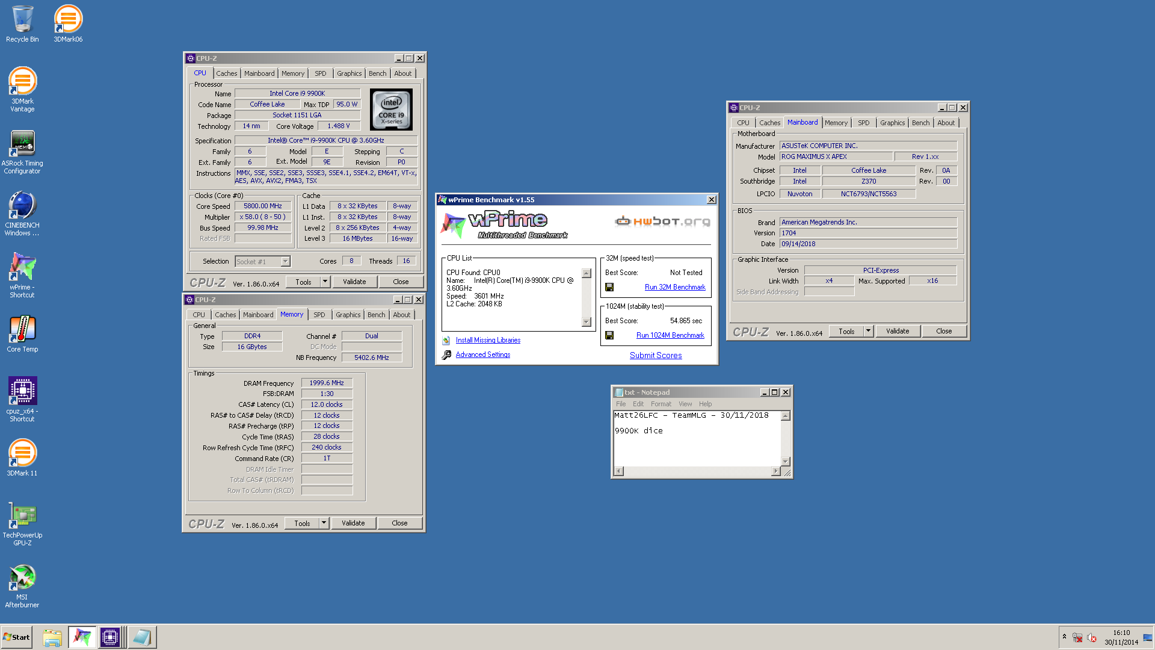Click the Advanced Settings wrench icon
Screen dimensions: 1155x650
tap(446, 355)
